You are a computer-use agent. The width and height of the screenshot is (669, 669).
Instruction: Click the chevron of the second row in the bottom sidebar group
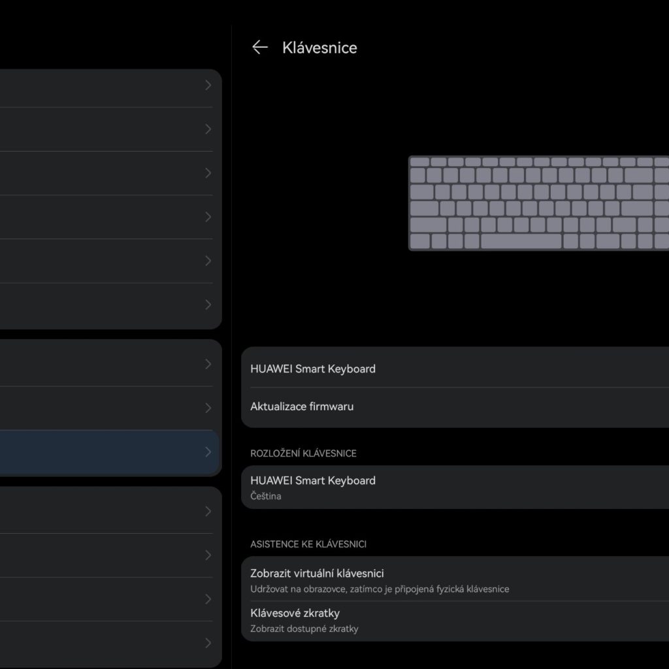tap(208, 555)
